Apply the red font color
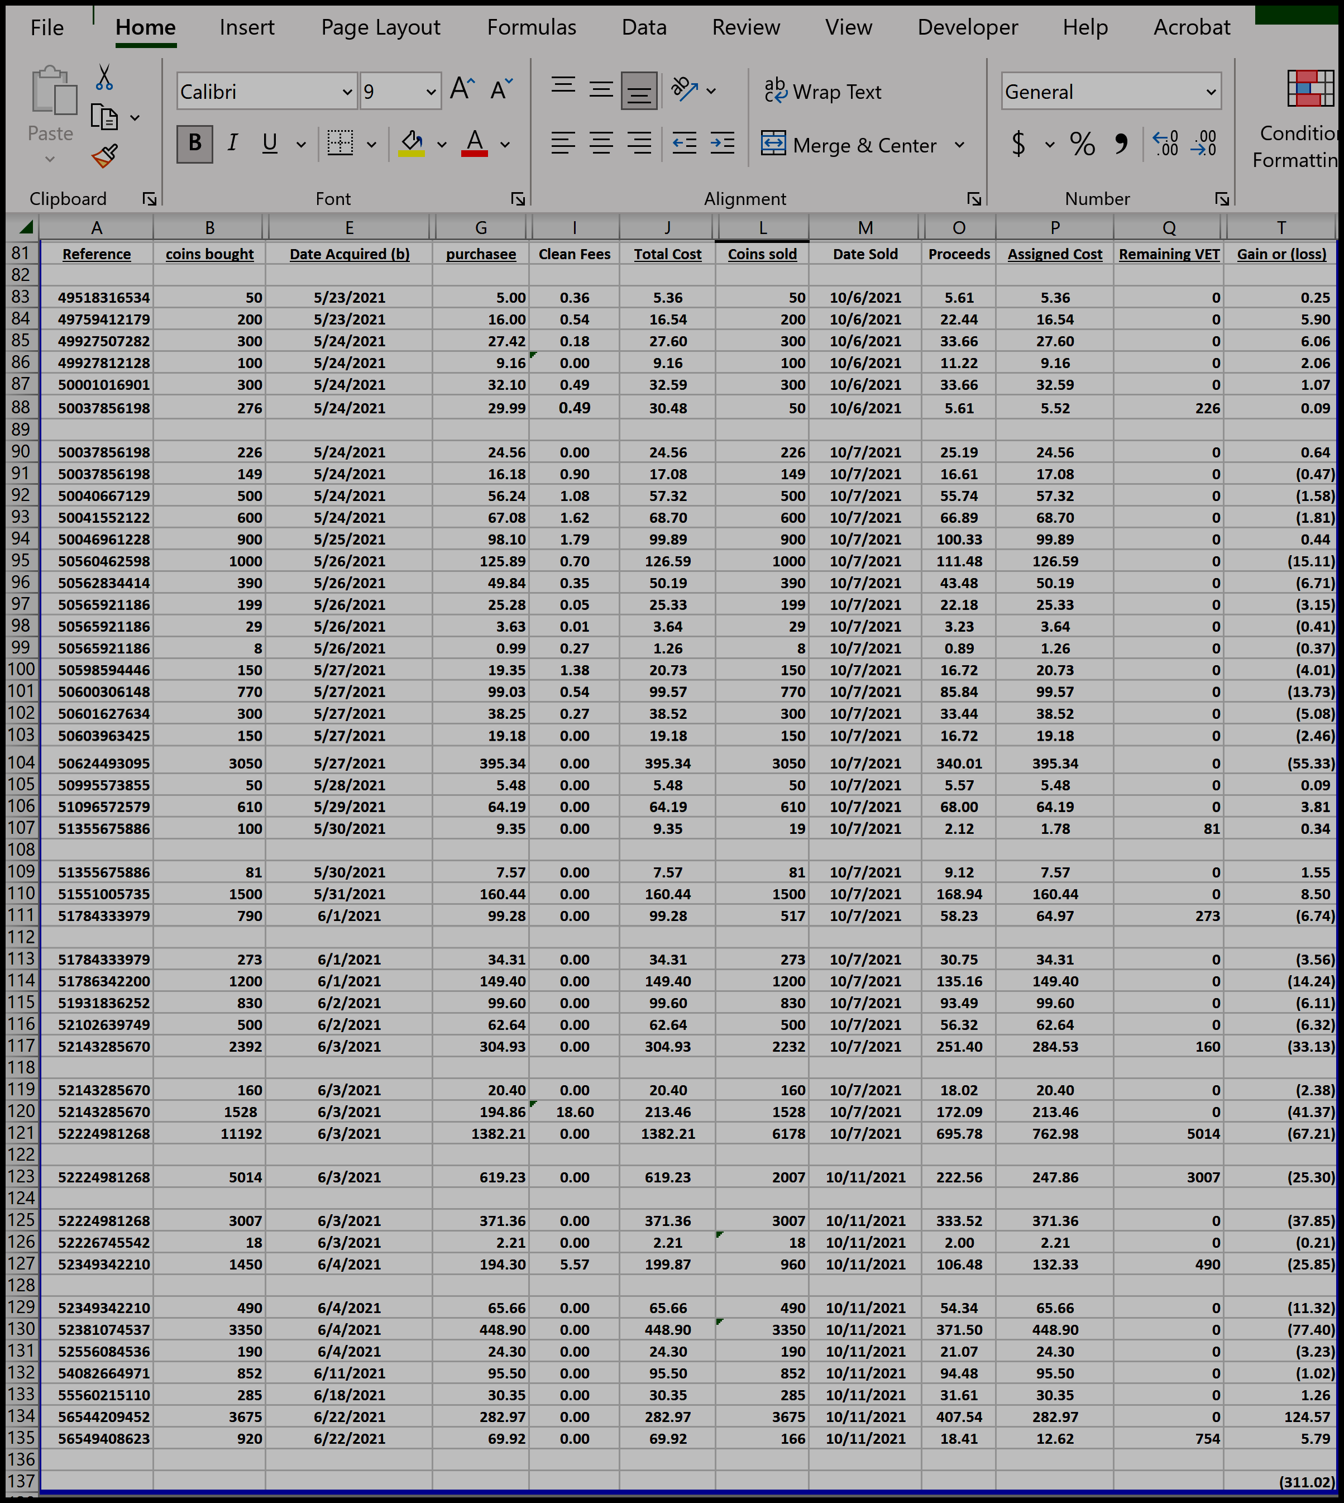 pyautogui.click(x=474, y=144)
